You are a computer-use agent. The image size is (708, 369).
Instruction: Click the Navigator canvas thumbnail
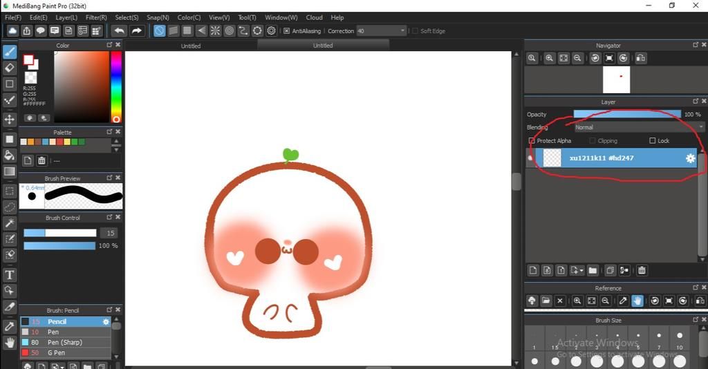[616, 79]
